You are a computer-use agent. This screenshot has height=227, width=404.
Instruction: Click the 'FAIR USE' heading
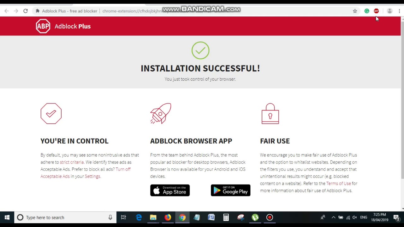[x=275, y=141]
